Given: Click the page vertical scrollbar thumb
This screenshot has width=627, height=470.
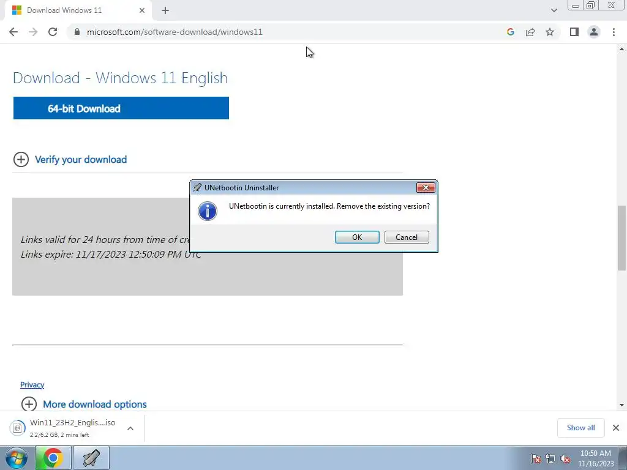Looking at the screenshot, I should (621, 238).
